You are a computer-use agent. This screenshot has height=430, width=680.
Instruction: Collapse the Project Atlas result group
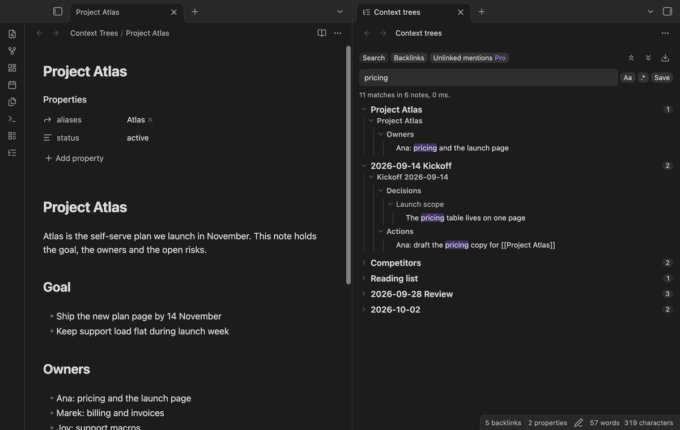pos(364,109)
